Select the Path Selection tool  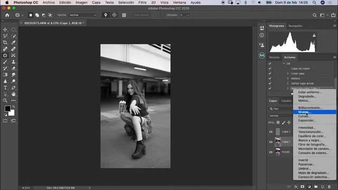5,94
